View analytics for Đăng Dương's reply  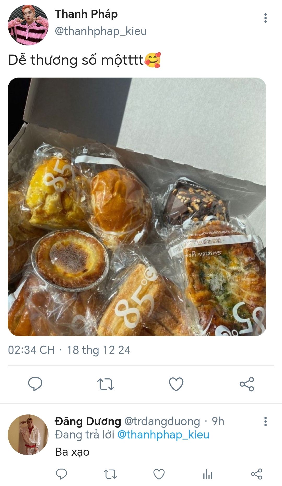(x=208, y=474)
